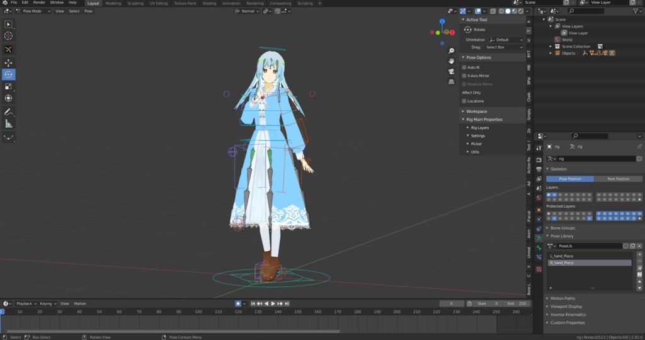645x340 pixels.
Task: Click the pan hand viewport icon
Action: click(451, 61)
